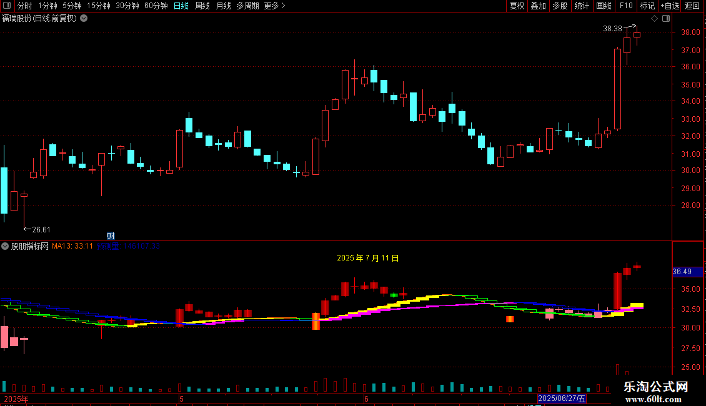Click the 38.38 high price label
The width and height of the screenshot is (706, 406).
612,29
